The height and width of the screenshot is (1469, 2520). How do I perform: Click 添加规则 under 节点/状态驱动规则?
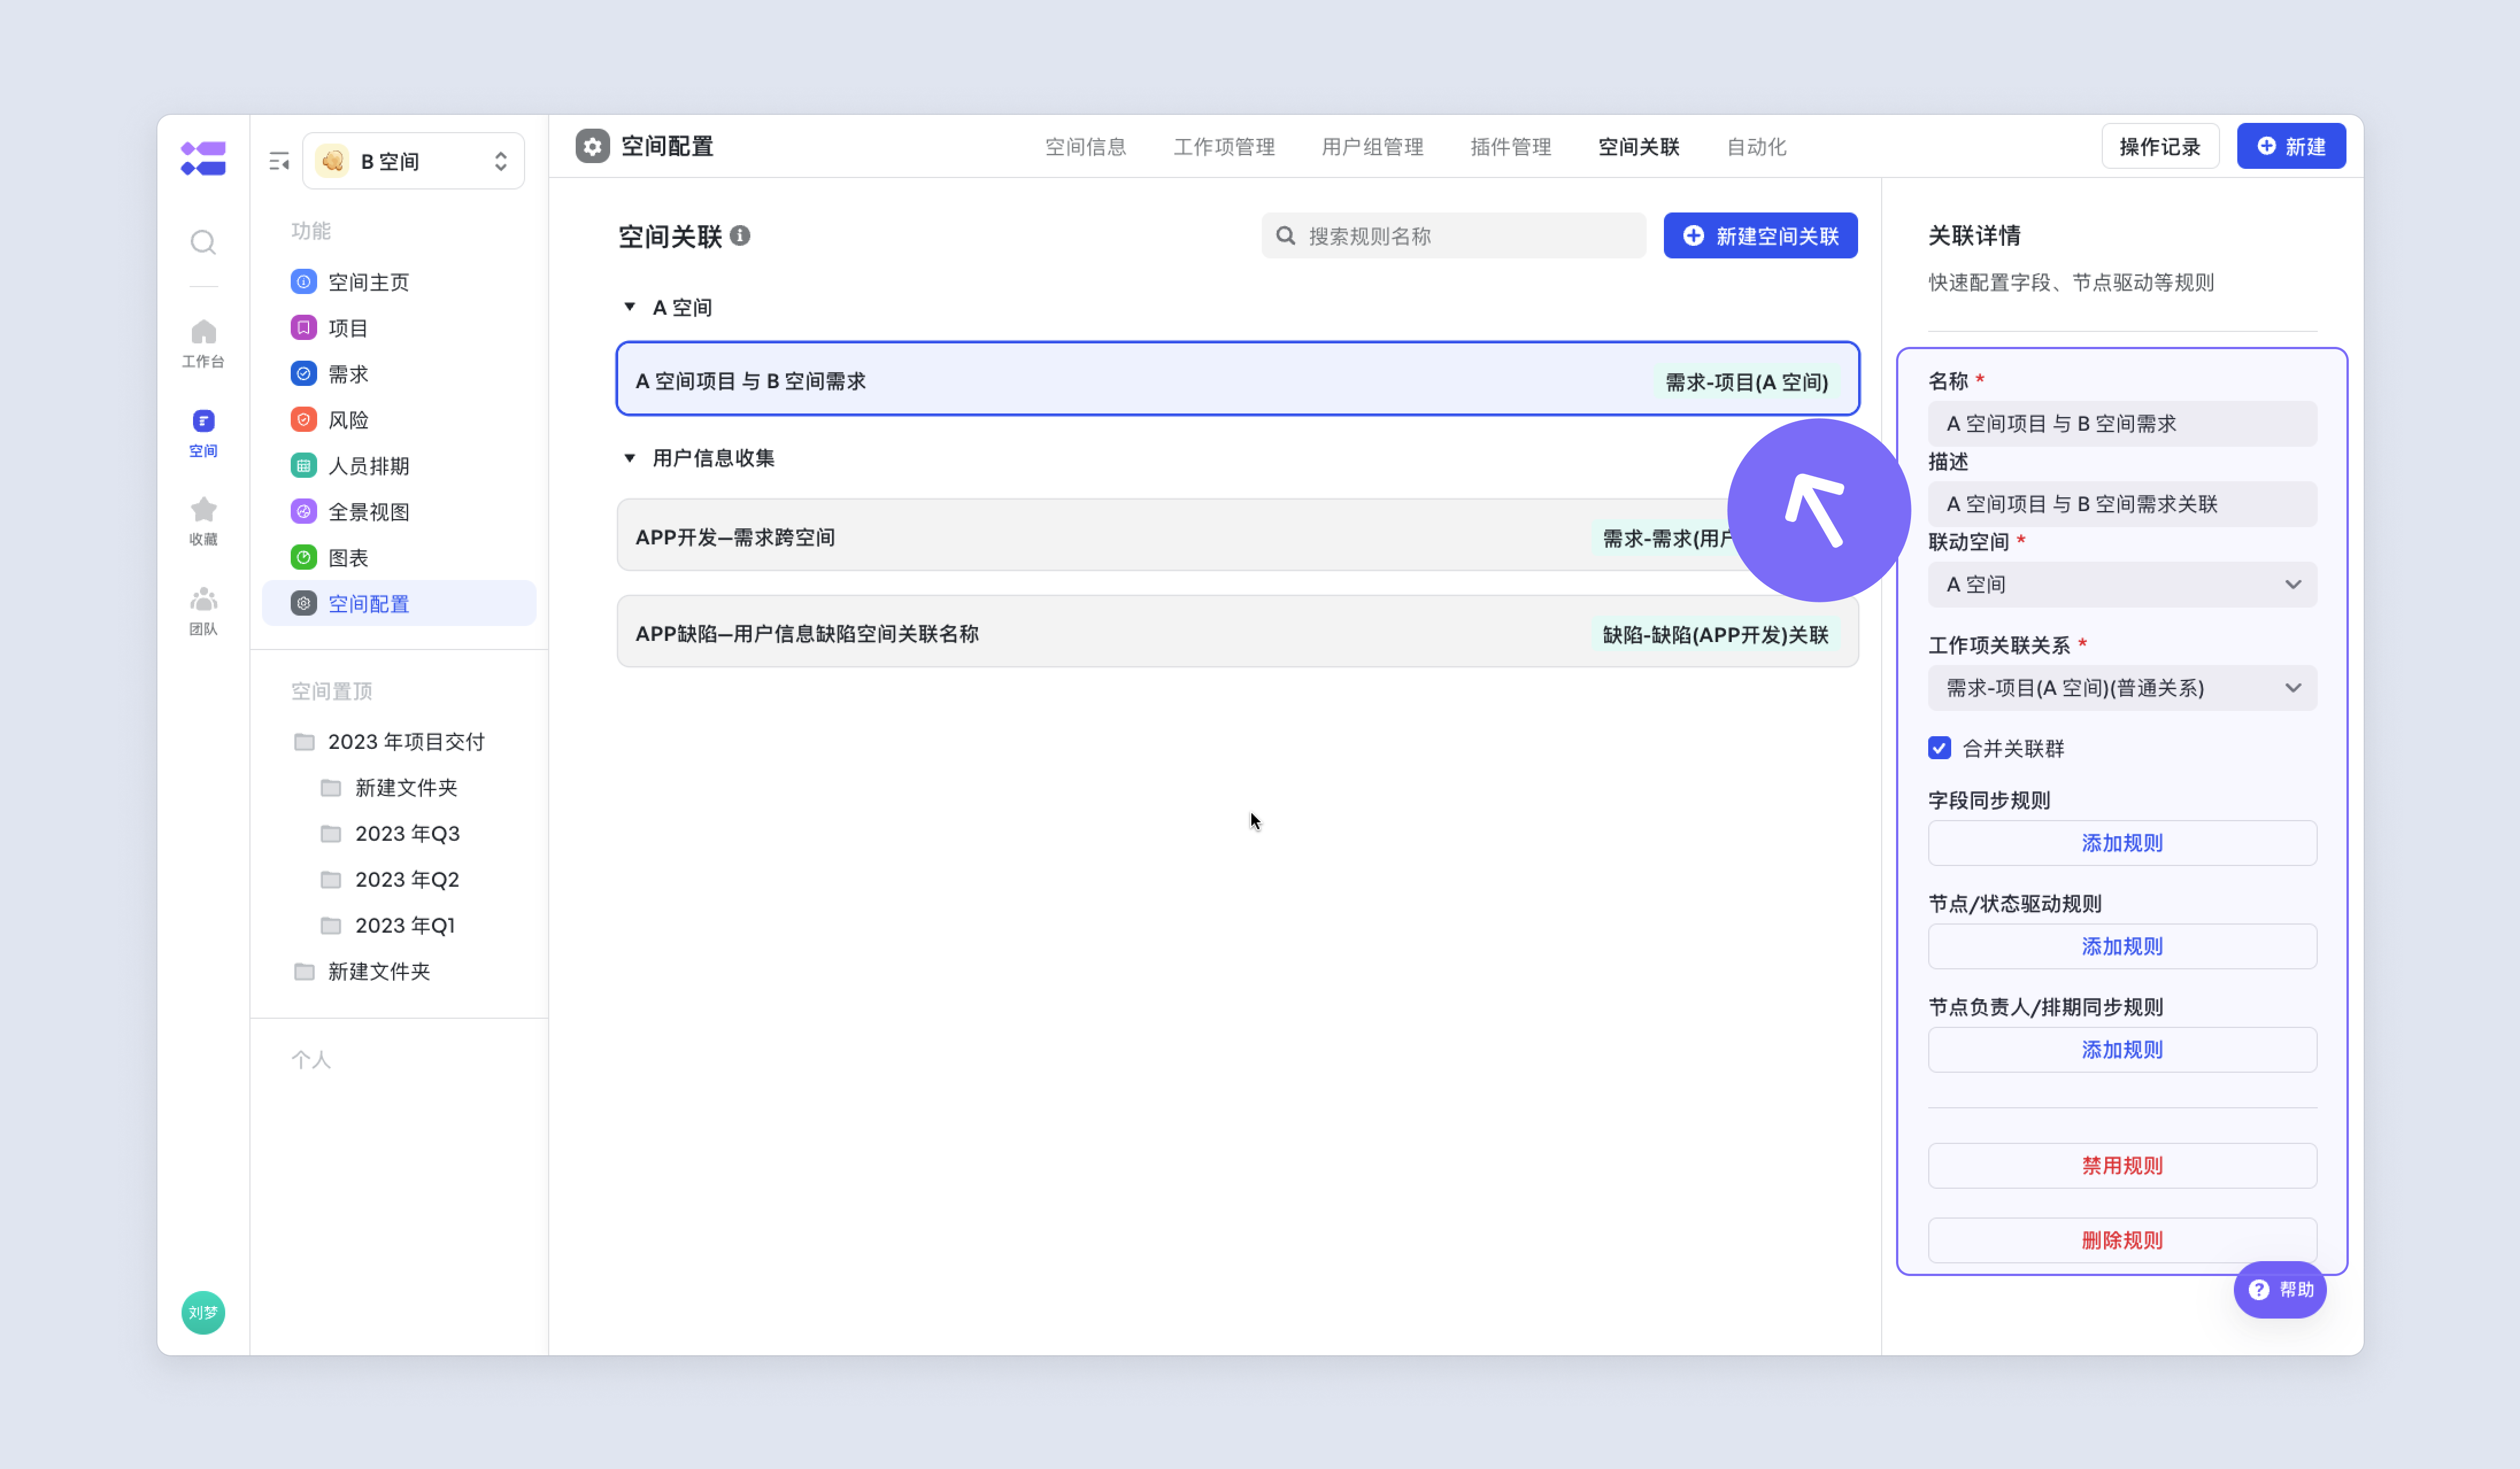pos(2122,946)
